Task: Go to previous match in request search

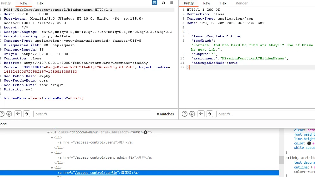Action: (x=18, y=114)
